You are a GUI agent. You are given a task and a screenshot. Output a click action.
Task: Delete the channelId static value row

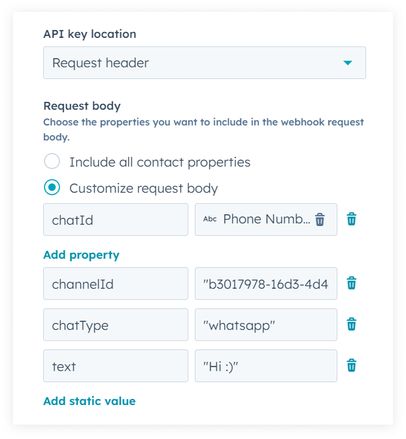(x=352, y=283)
